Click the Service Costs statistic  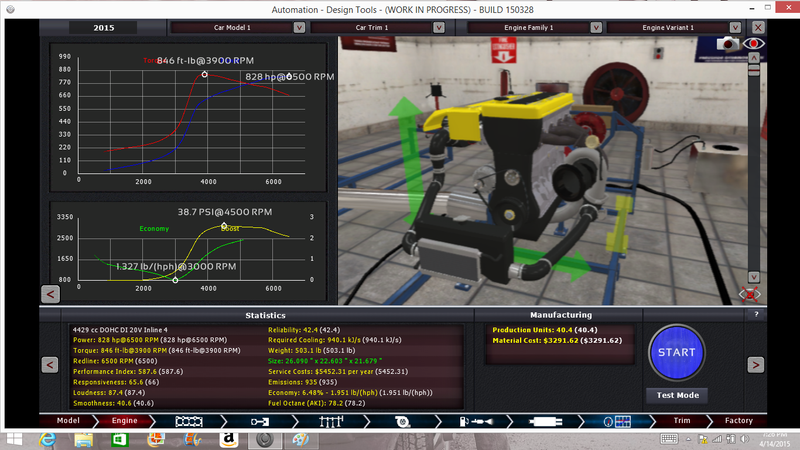click(338, 371)
